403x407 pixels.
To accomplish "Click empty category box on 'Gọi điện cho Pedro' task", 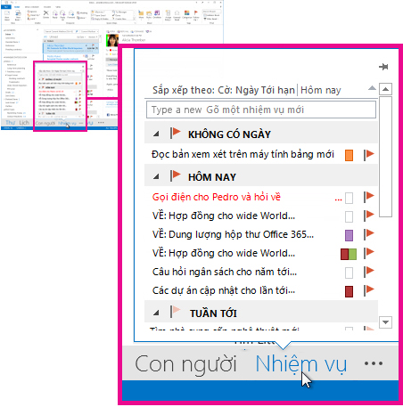I will (349, 198).
